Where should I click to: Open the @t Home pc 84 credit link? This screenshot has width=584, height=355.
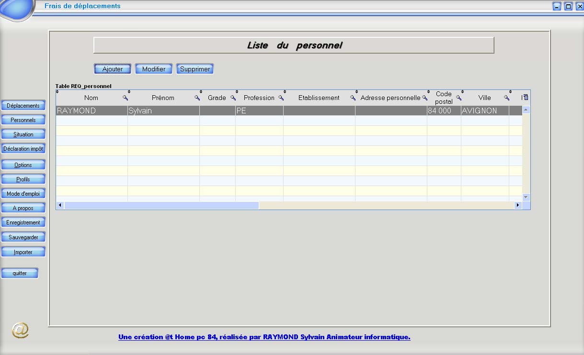click(264, 337)
